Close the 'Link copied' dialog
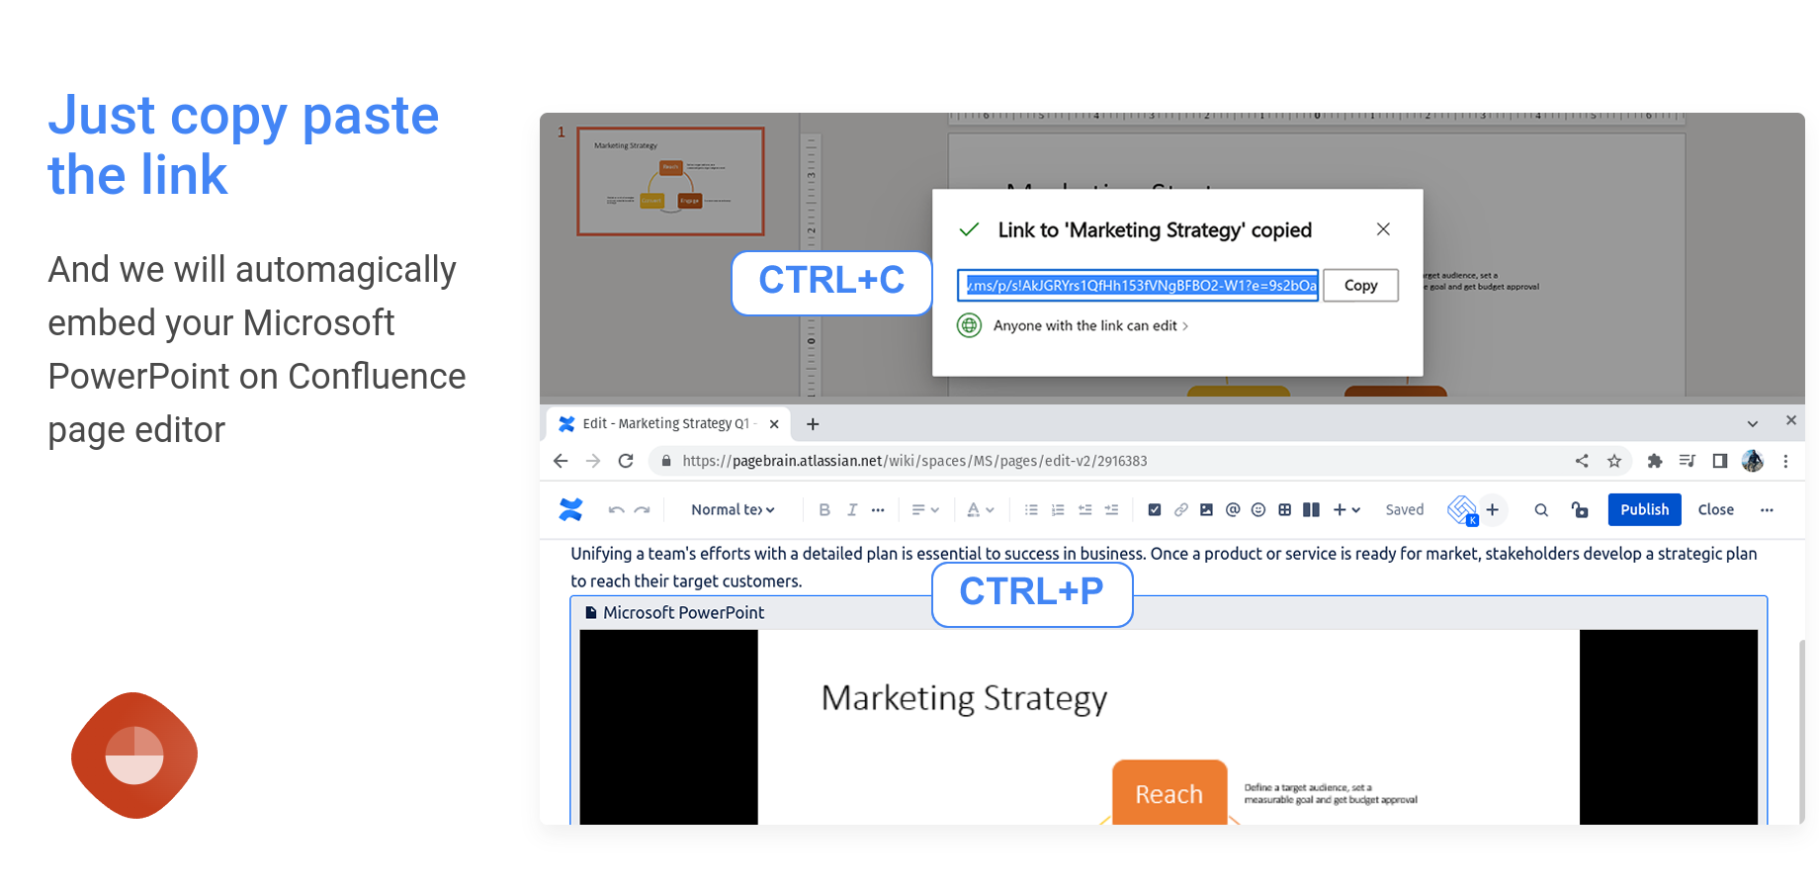Image resolution: width=1819 pixels, height=890 pixels. coord(1383,229)
